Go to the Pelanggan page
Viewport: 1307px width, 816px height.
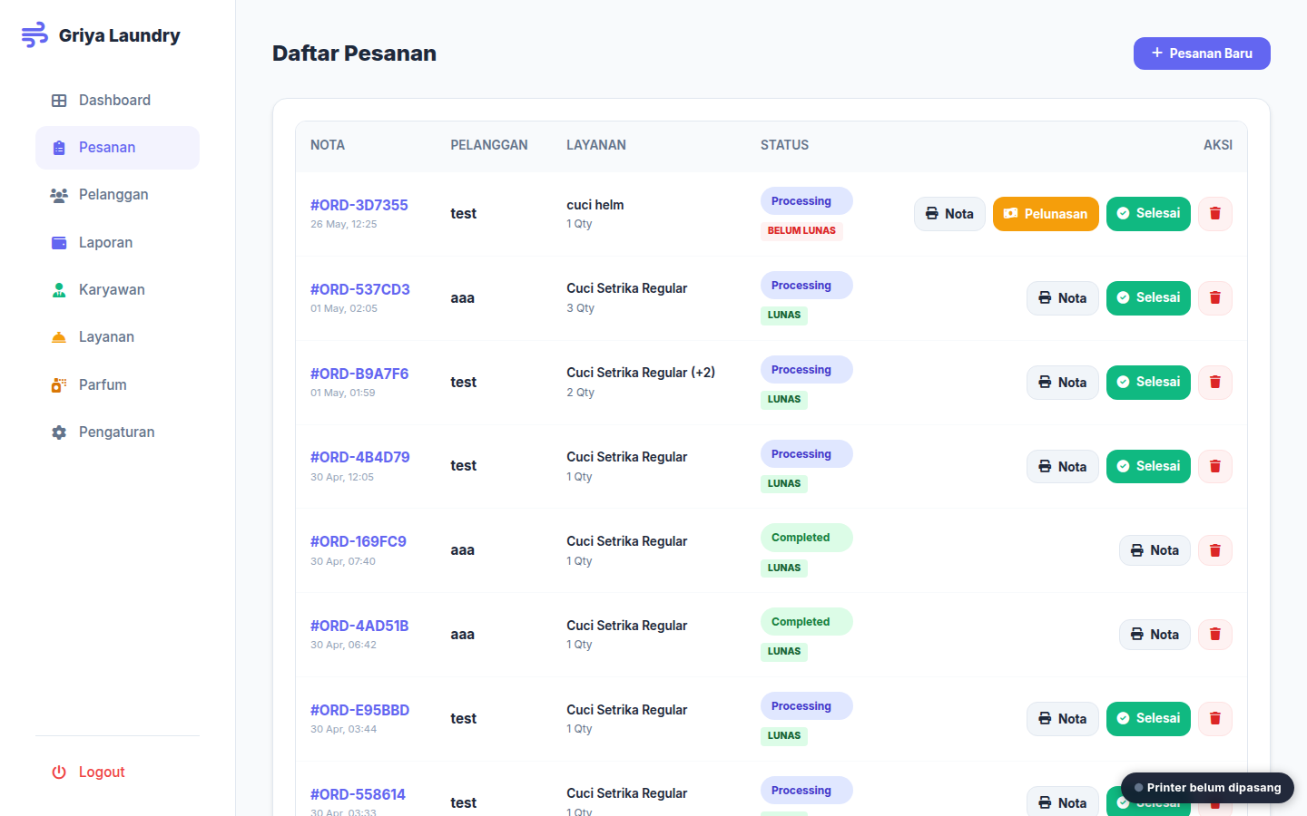[117, 195]
